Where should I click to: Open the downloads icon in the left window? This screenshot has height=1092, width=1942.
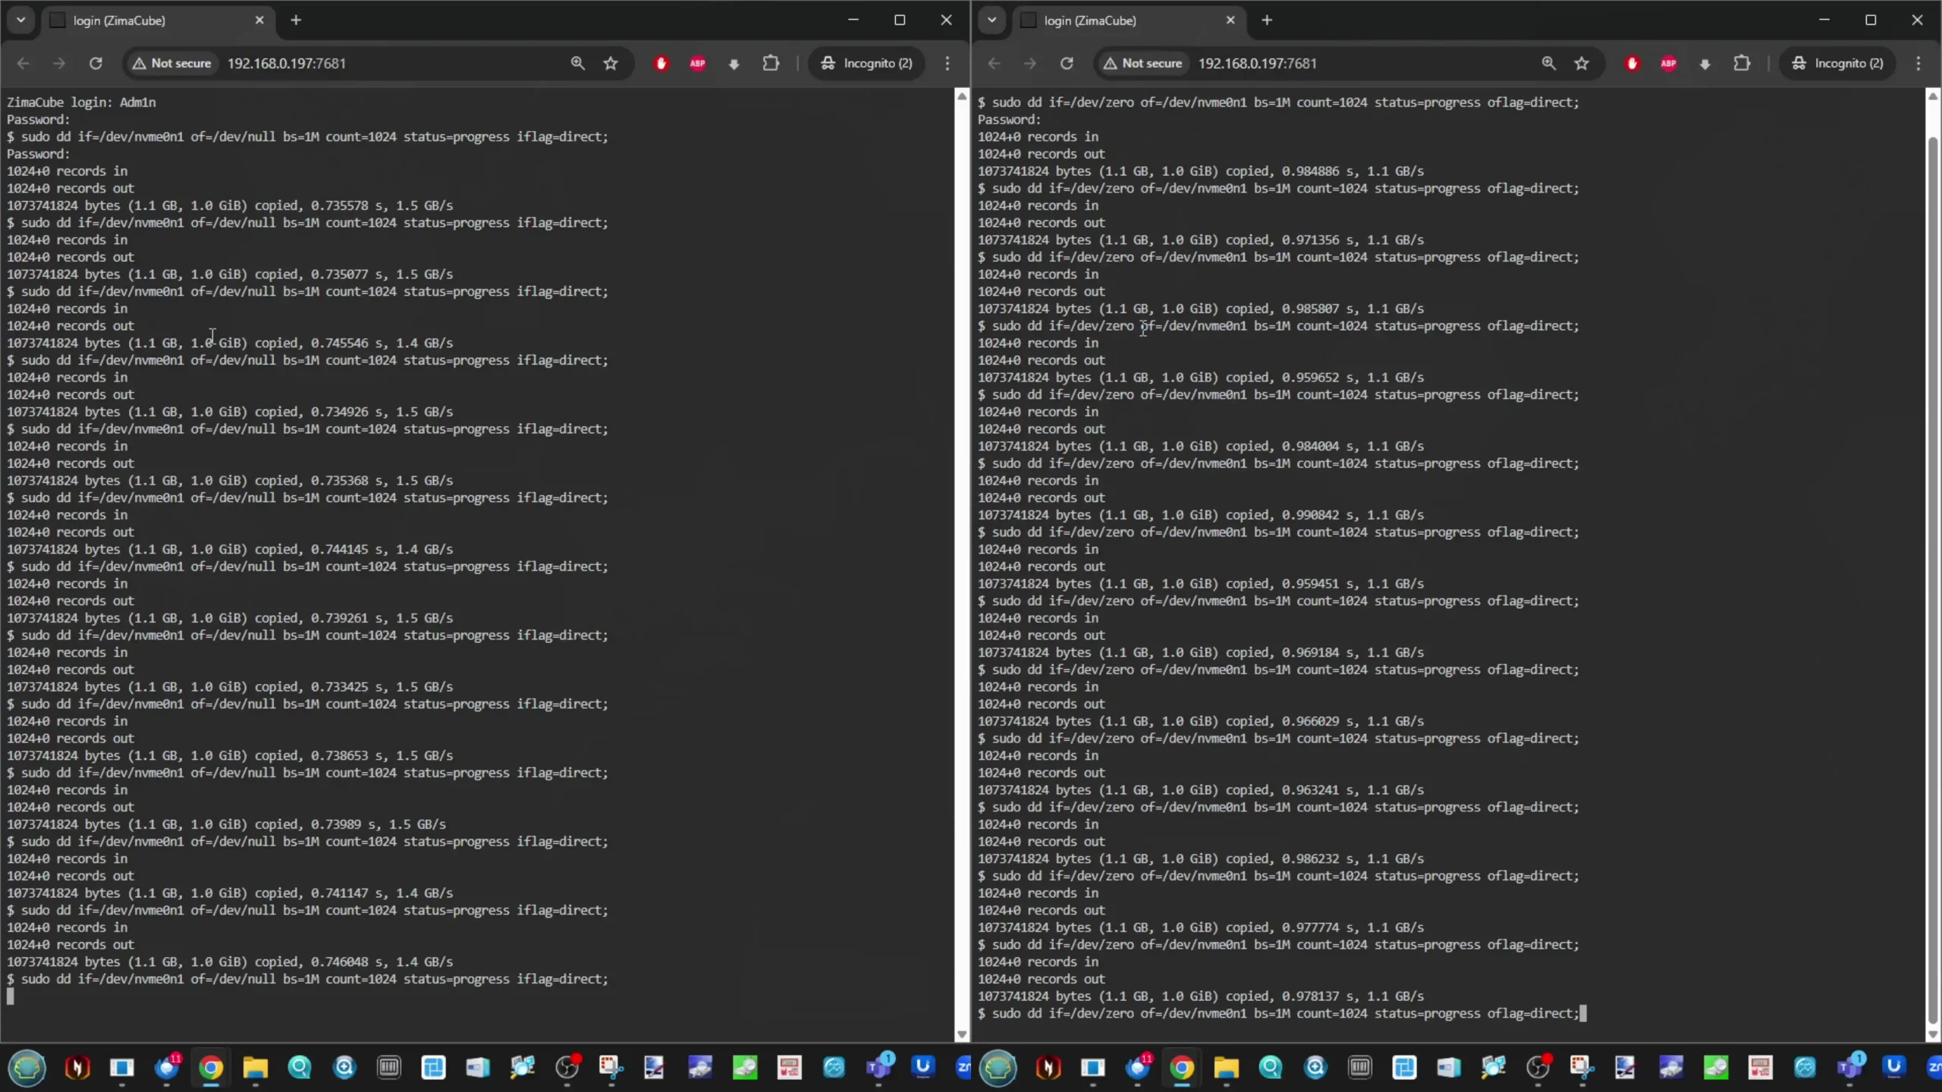point(734,64)
